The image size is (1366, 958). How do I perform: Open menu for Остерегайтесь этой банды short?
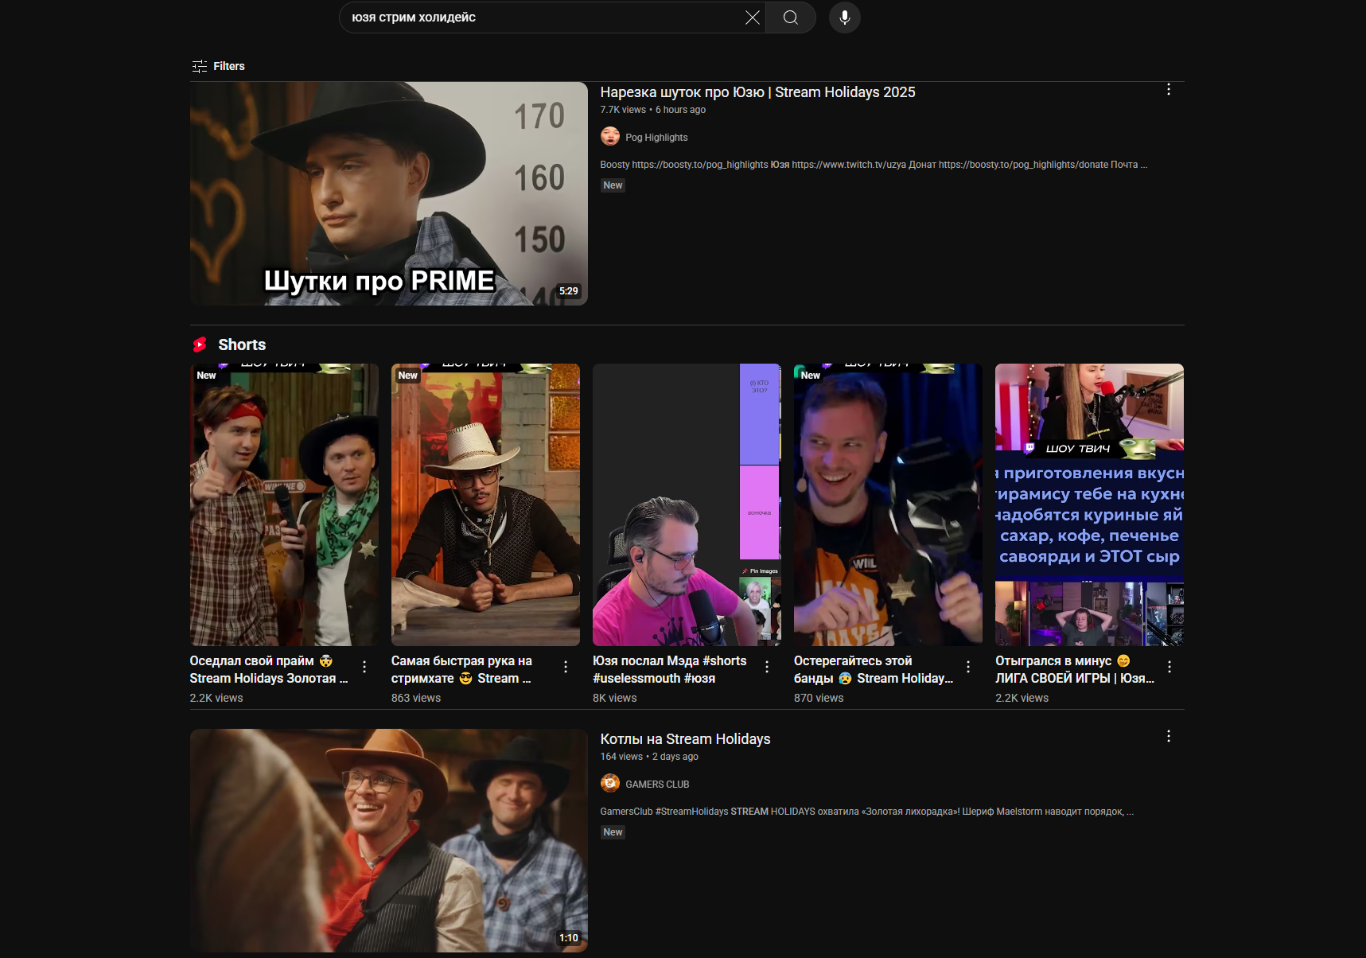[968, 667]
